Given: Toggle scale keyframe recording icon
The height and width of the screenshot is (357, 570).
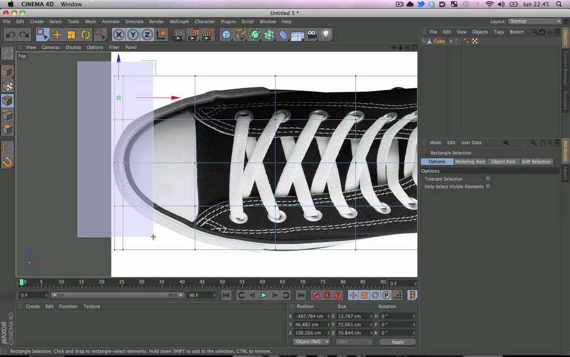Looking at the screenshot, I should (x=364, y=296).
